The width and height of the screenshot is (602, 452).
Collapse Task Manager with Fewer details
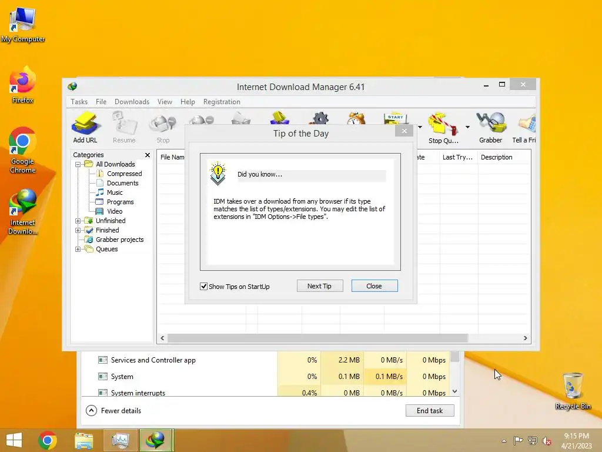[113, 410]
